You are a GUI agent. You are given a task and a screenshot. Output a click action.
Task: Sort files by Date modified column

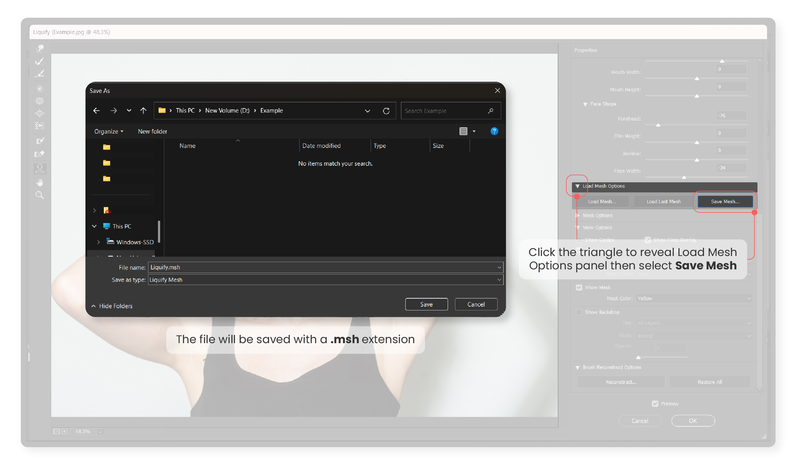335,146
